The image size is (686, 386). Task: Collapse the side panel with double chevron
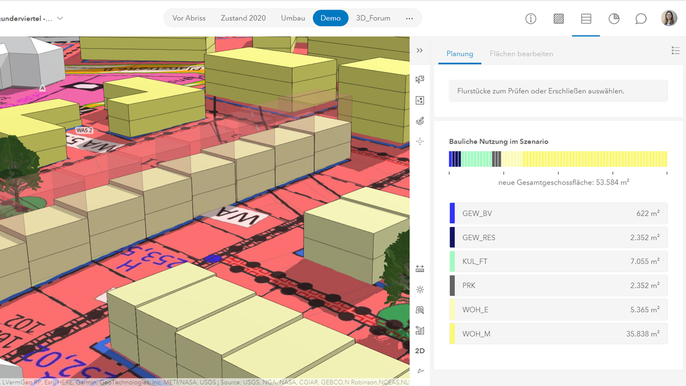click(x=420, y=50)
